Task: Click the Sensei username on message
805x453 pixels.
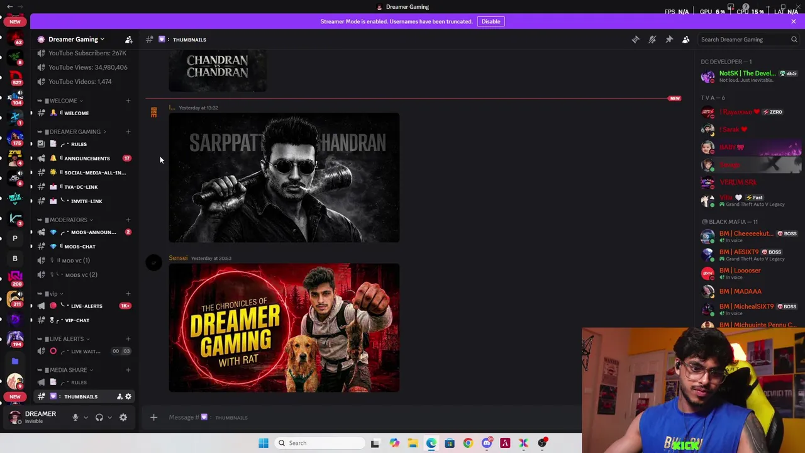Action: [x=178, y=258]
